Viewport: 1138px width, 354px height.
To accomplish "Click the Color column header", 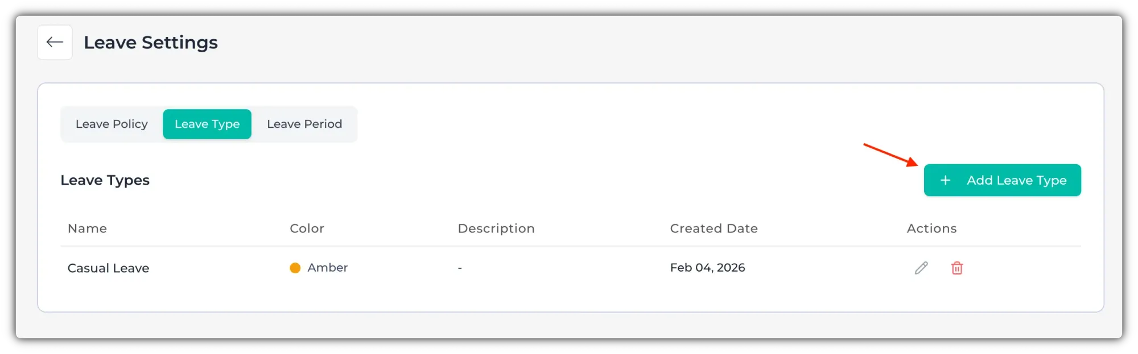I will click(x=307, y=228).
